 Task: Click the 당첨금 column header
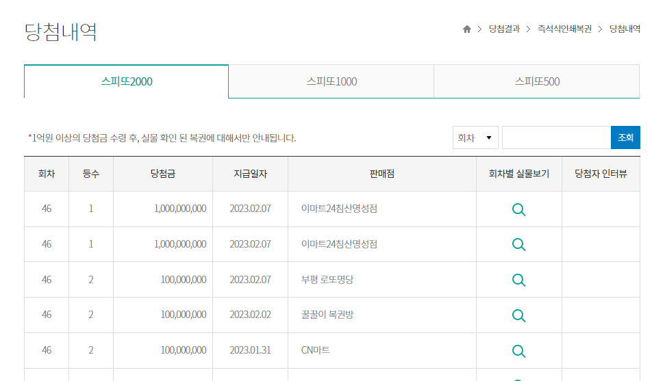(x=163, y=174)
